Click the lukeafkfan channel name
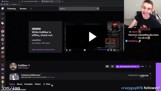Screen dimensions: 161x91 36,40
